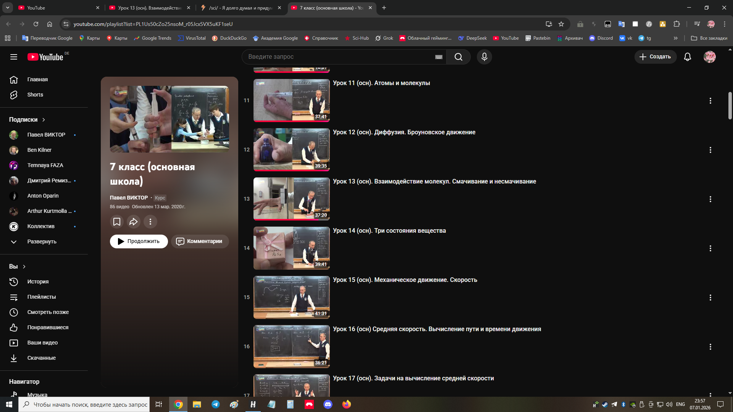733x412 pixels.
Task: Open a new browser tab
Action: click(x=384, y=8)
